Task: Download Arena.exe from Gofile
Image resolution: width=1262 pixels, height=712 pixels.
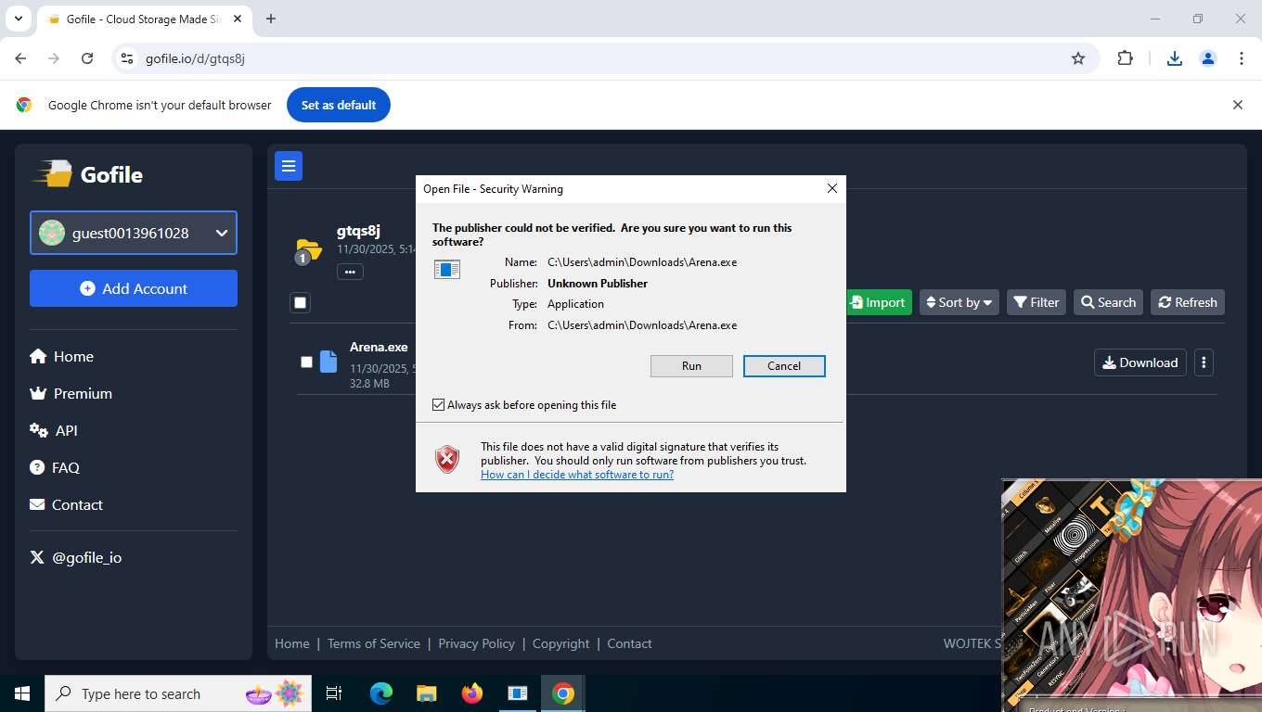Action: click(x=1140, y=362)
